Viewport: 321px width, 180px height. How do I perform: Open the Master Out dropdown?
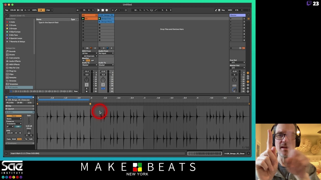(237, 68)
